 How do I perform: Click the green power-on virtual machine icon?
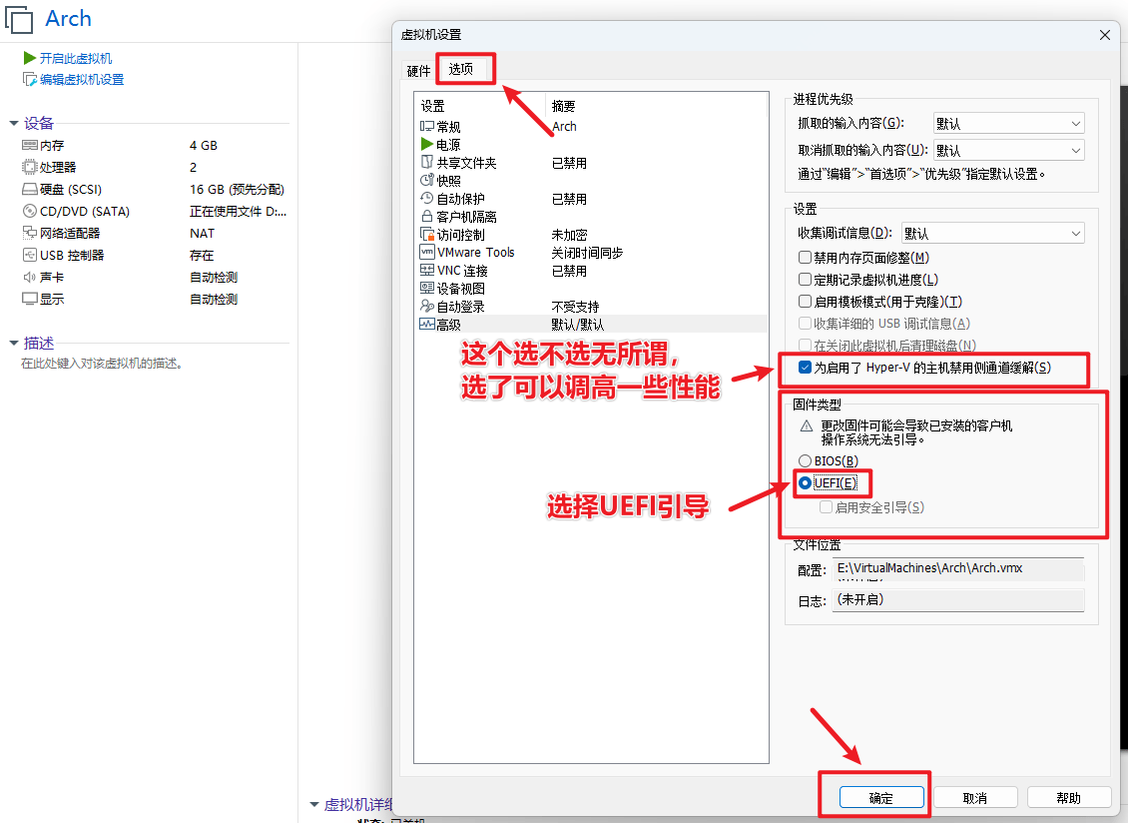[29, 59]
